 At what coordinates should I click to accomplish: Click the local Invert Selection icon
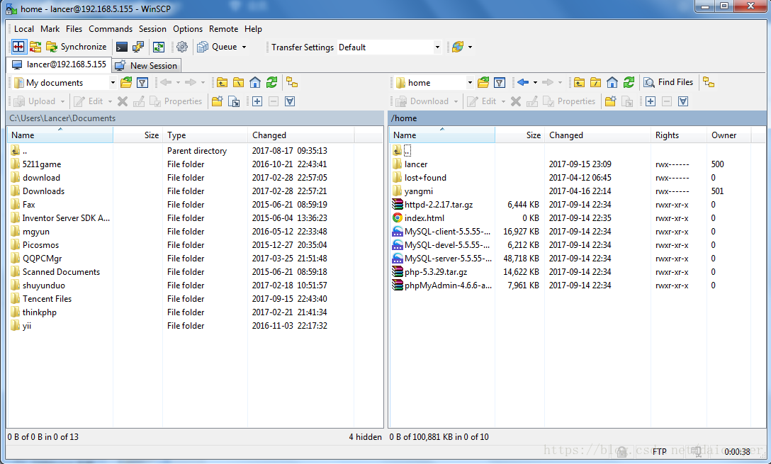click(290, 101)
